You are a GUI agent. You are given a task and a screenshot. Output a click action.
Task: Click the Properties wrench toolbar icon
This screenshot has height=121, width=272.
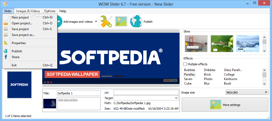[106, 21]
